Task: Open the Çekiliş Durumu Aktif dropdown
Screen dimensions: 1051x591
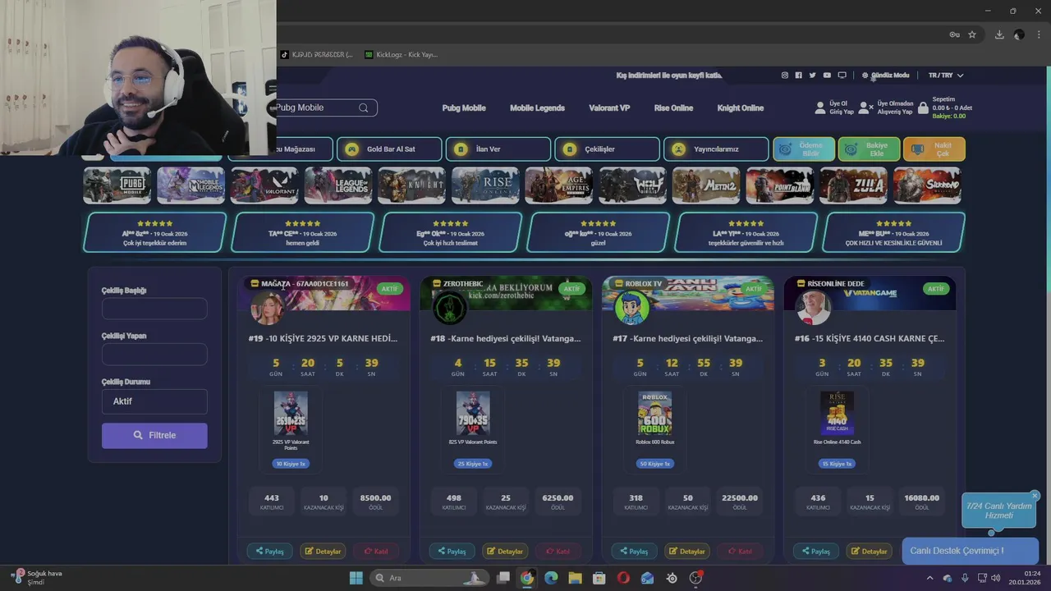Action: [154, 401]
